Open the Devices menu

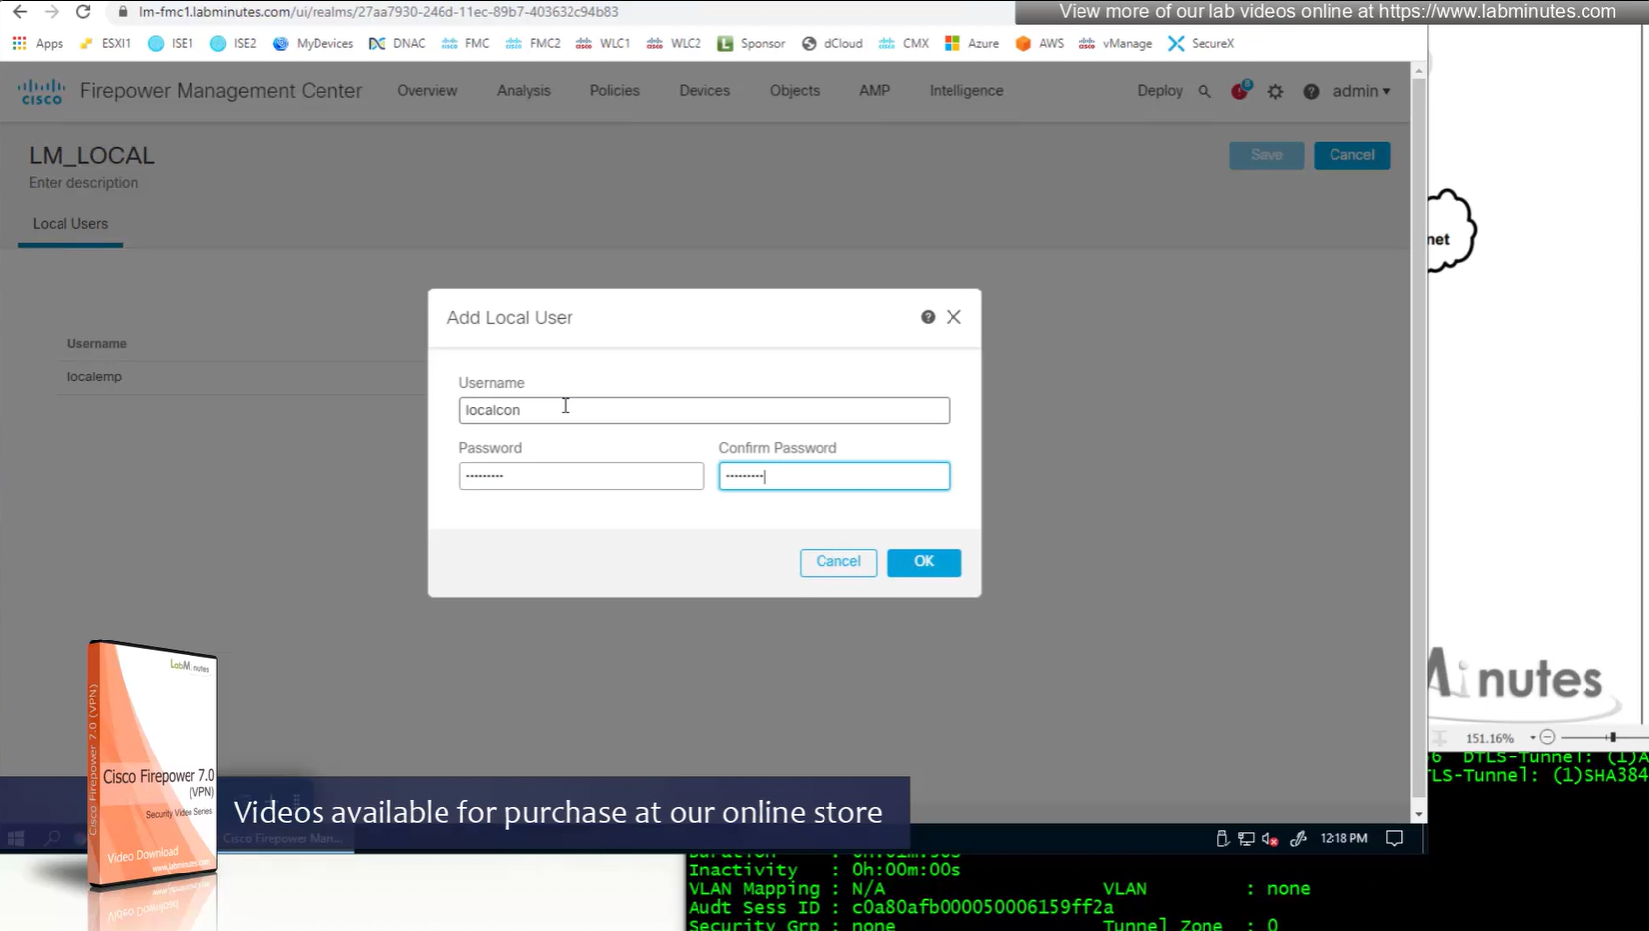pos(703,91)
